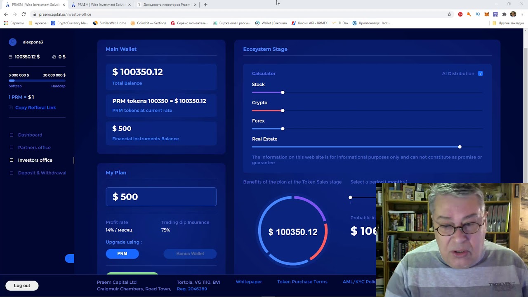The width and height of the screenshot is (528, 297).
Task: Collapse the sidebar with the blue arrow button
Action: (69, 259)
